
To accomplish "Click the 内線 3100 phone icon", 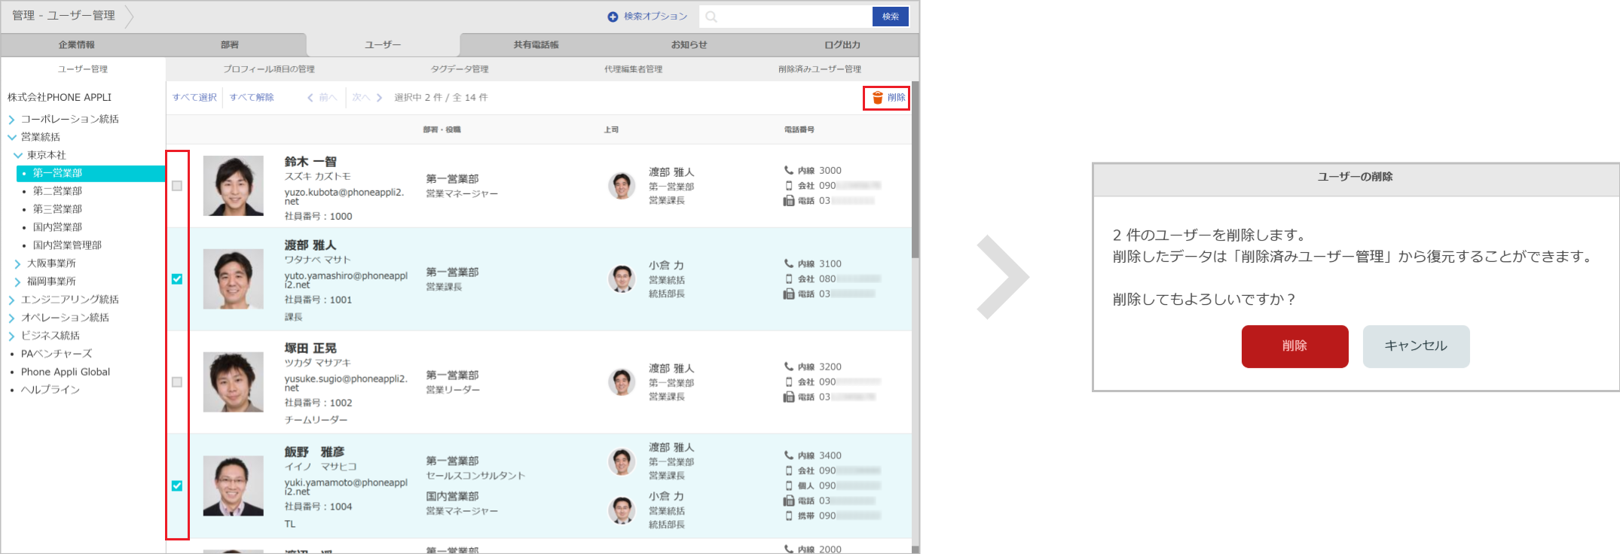I will click(x=788, y=263).
